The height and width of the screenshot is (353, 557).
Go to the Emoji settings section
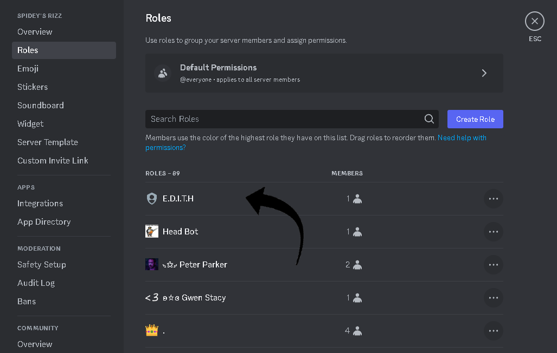pyautogui.click(x=28, y=69)
